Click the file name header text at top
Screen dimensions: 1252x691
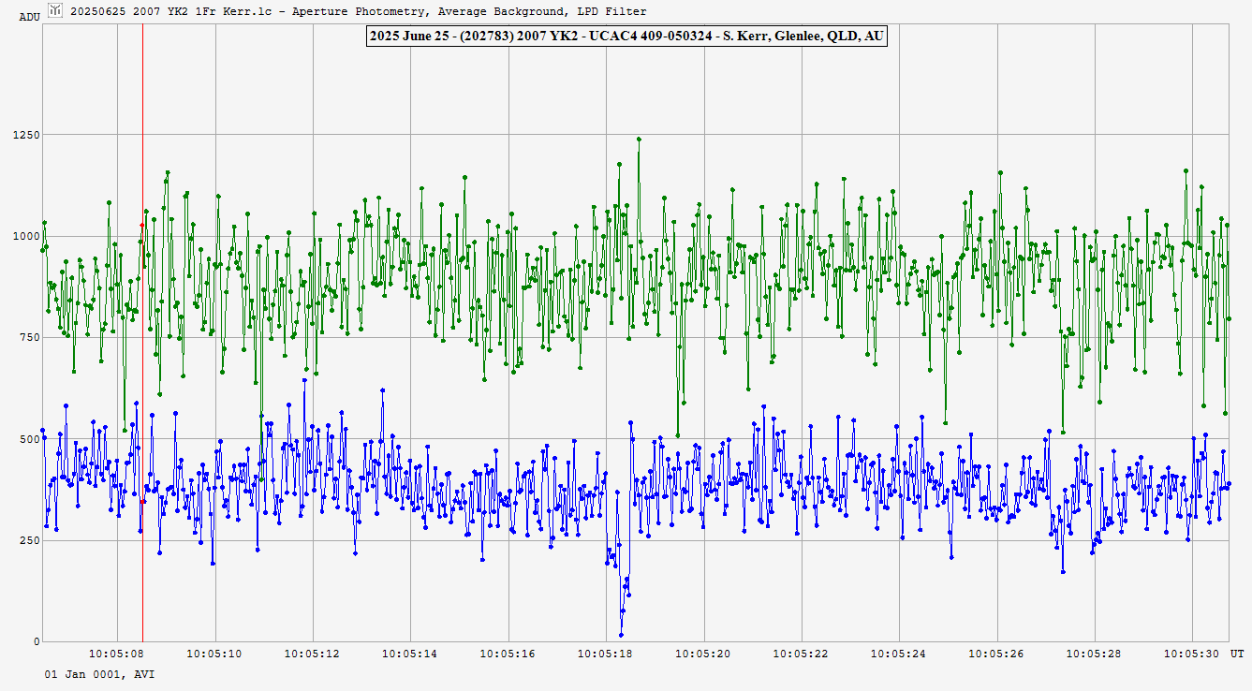(x=358, y=11)
